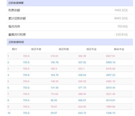Click the 偿还利息 column header
The width and height of the screenshot is (135, 116).
click(x=64, y=49)
